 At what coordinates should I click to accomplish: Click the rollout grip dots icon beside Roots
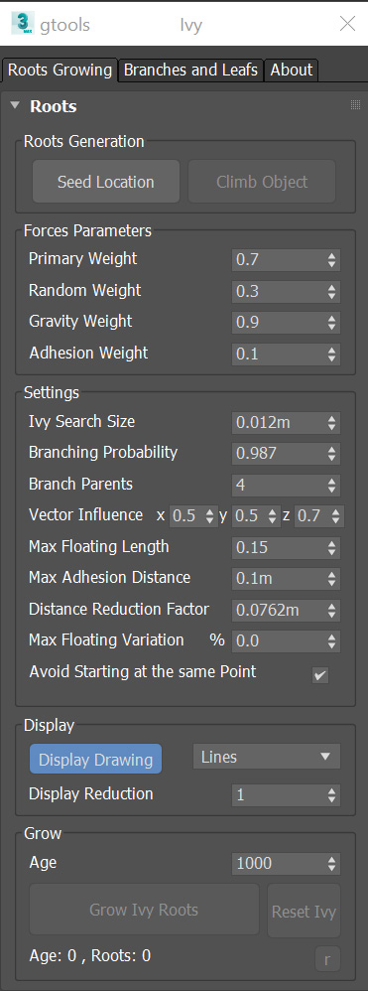pos(355,105)
